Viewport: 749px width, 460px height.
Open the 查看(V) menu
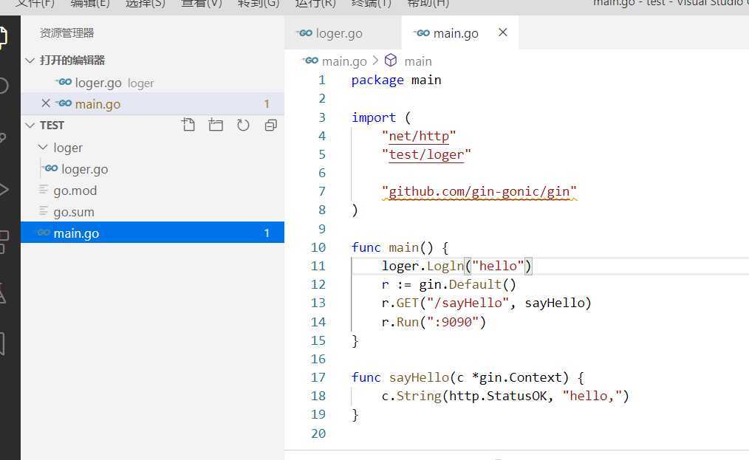(202, 4)
